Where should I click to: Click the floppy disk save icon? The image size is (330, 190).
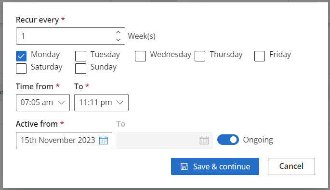184,166
